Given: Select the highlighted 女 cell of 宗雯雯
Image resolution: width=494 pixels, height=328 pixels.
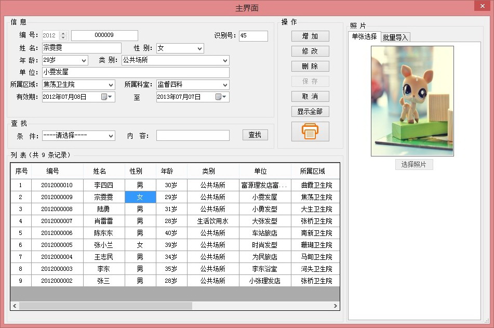Looking at the screenshot, I should 141,197.
